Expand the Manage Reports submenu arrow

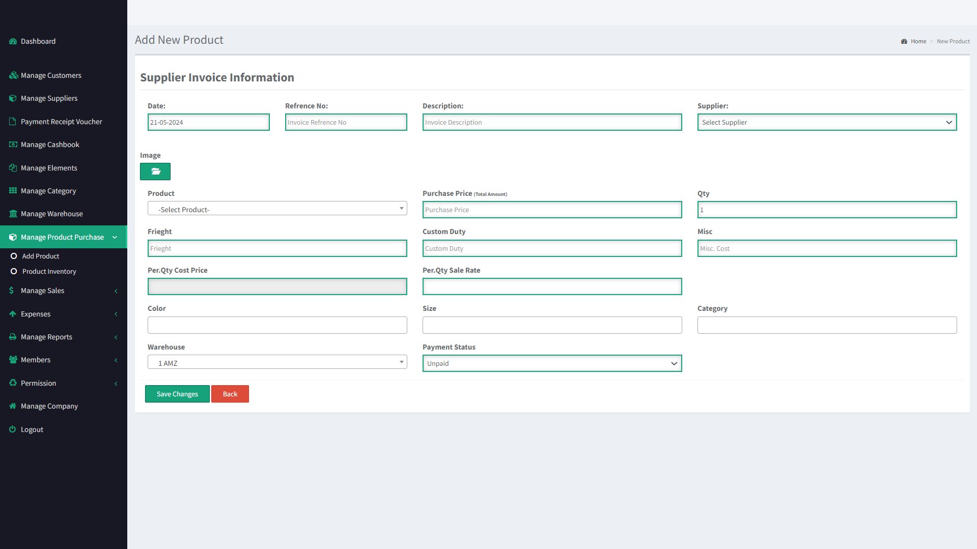coord(116,337)
